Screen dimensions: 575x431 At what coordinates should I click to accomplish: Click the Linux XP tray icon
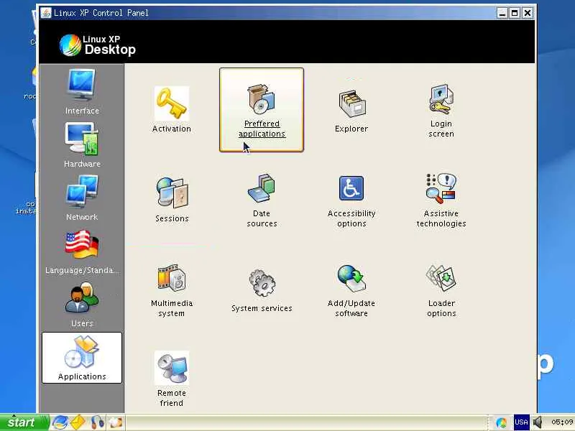tap(501, 422)
